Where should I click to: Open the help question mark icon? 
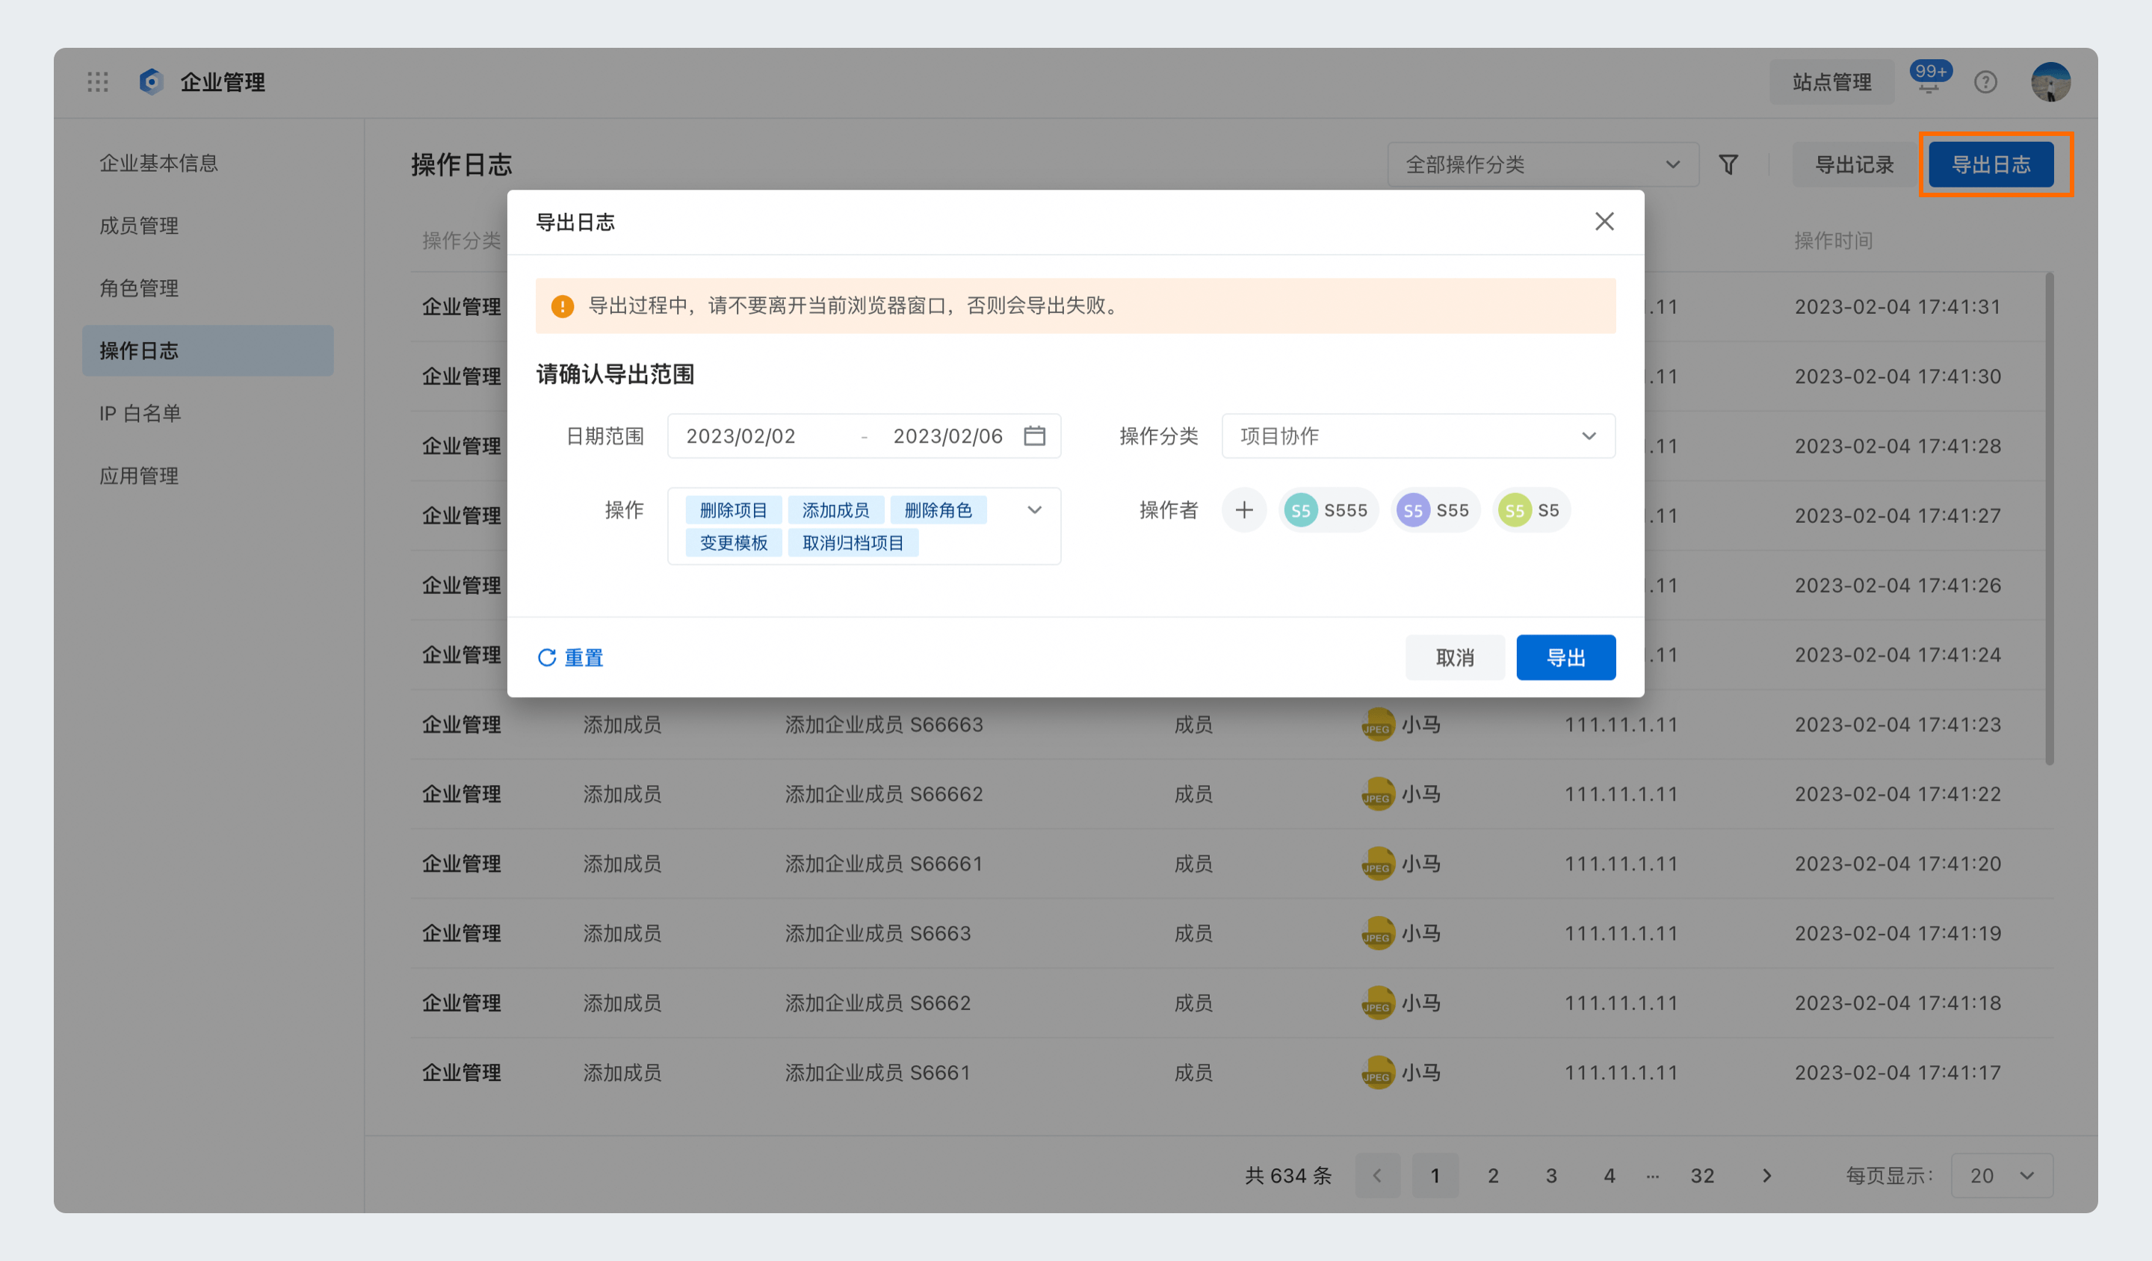[1985, 82]
